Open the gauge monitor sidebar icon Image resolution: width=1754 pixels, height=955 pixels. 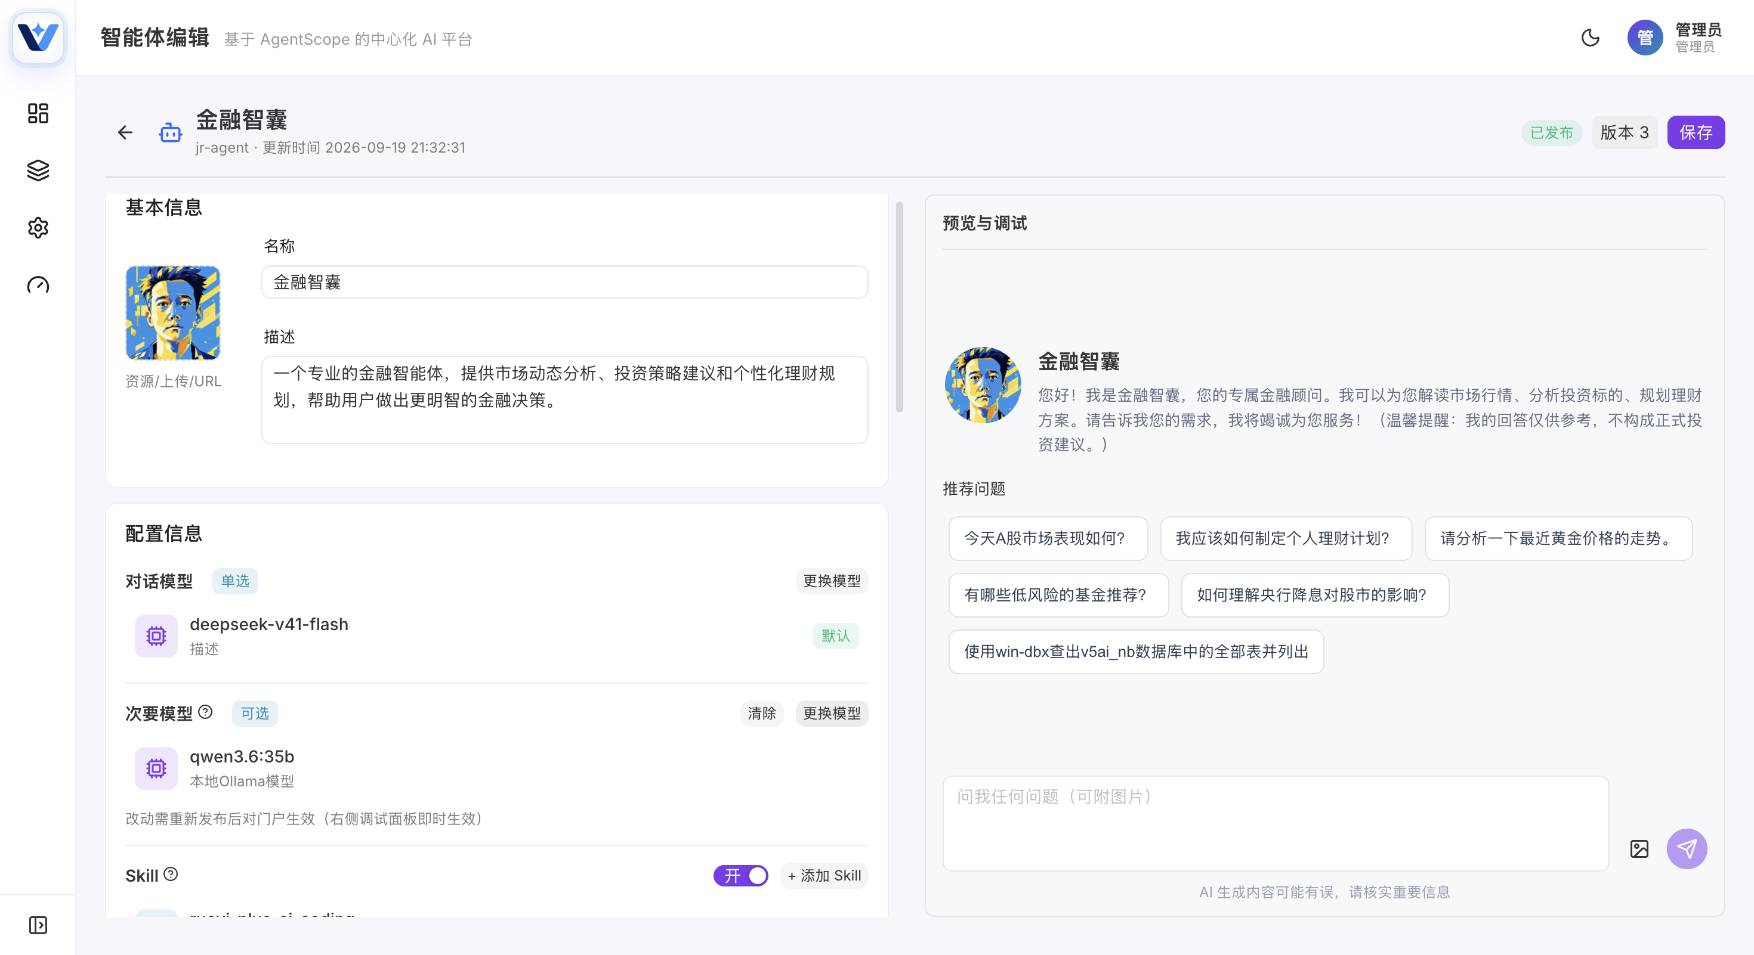click(x=38, y=285)
